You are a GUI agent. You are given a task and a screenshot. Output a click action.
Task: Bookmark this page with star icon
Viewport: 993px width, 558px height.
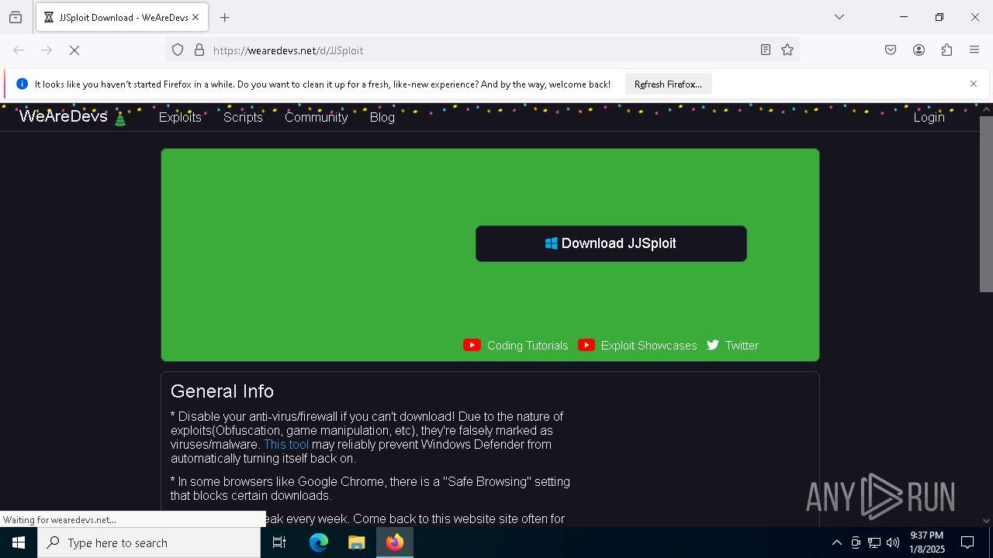tap(787, 50)
